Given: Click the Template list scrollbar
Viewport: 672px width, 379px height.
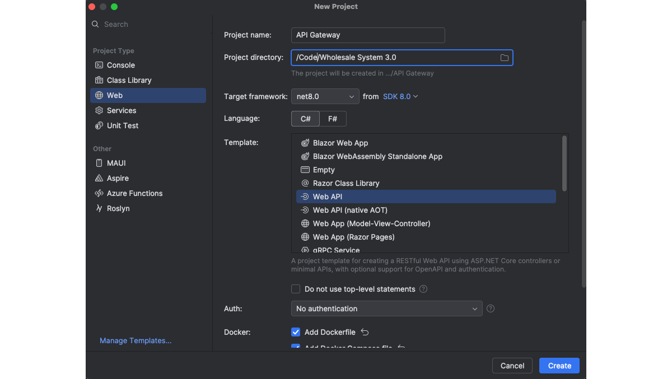Looking at the screenshot, I should click(x=564, y=163).
